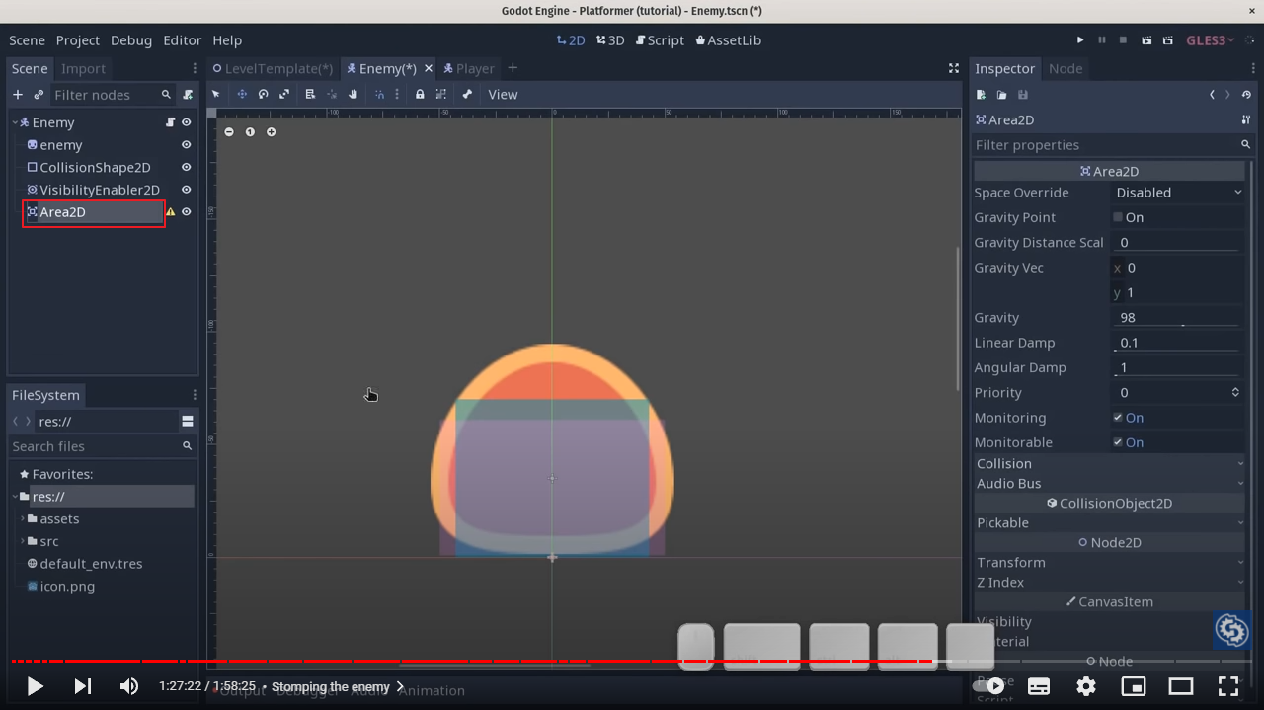
Task: Switch to the Node dock tab
Action: pos(1066,68)
